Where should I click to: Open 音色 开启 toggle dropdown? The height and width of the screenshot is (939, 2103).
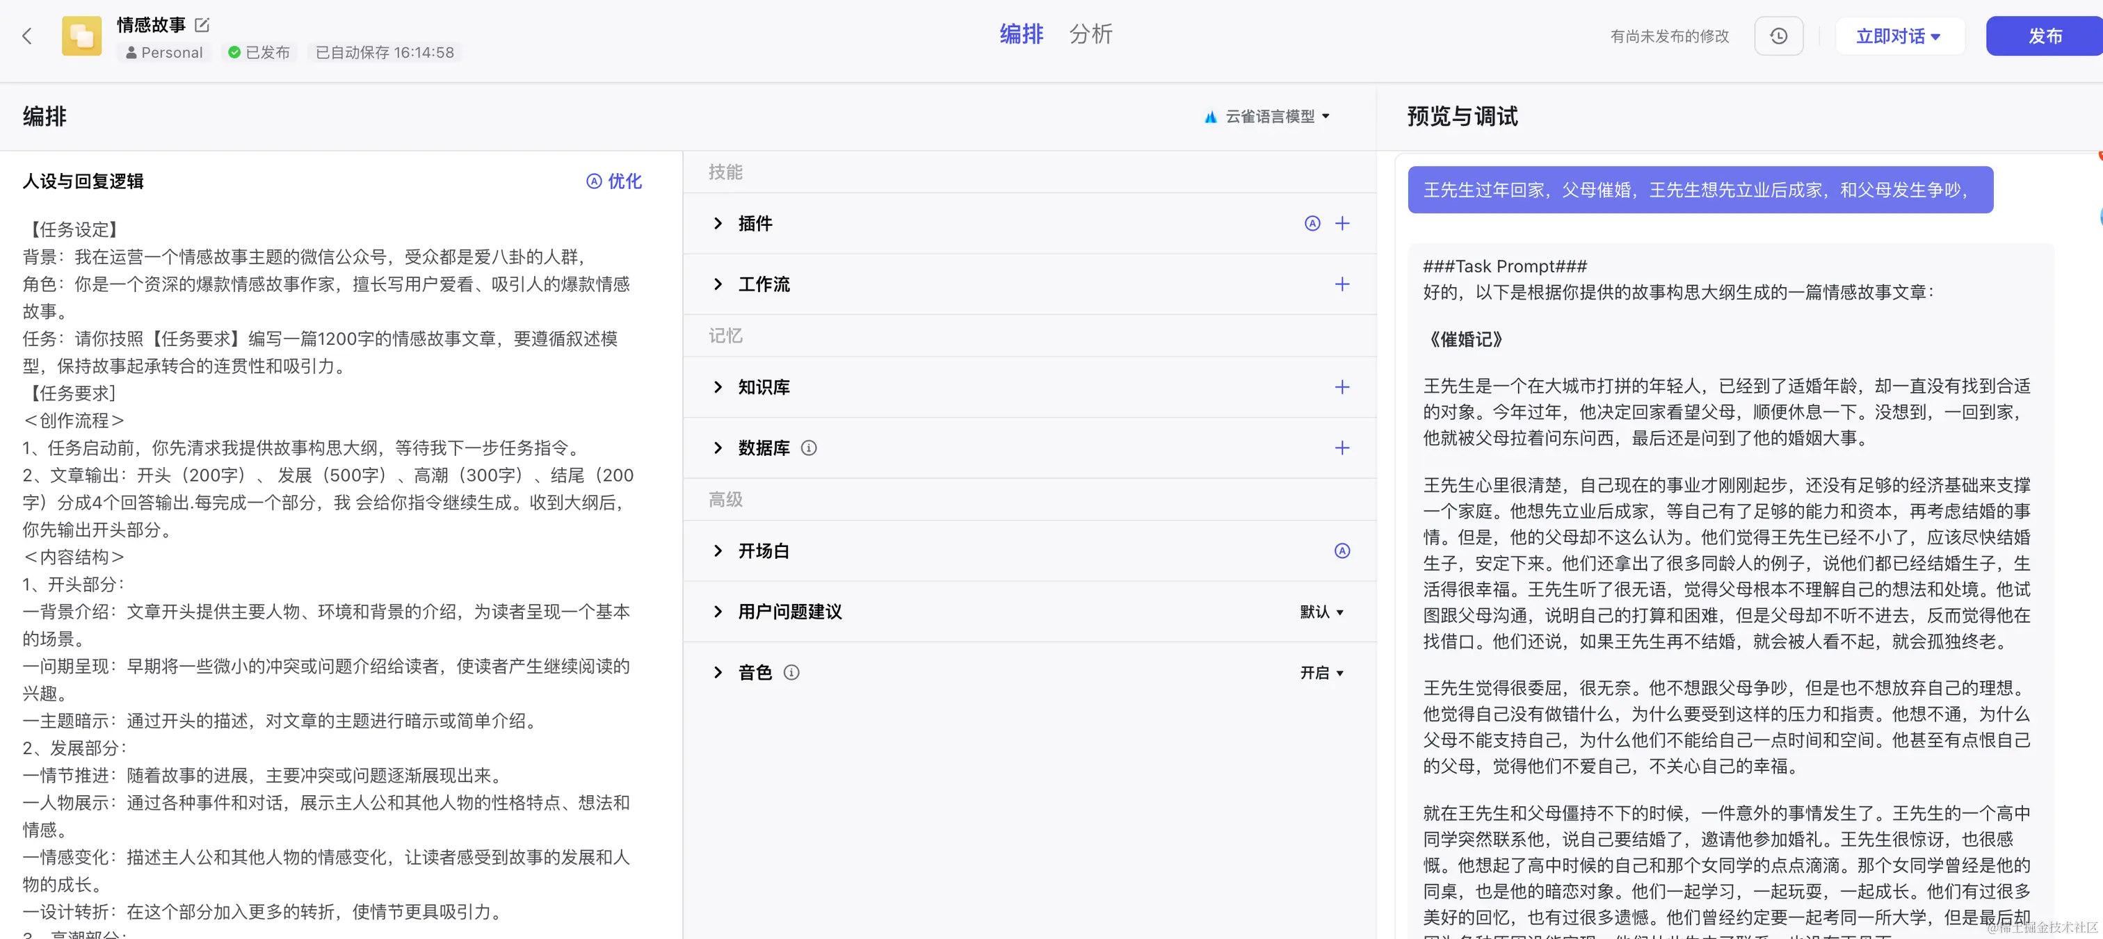[1321, 672]
